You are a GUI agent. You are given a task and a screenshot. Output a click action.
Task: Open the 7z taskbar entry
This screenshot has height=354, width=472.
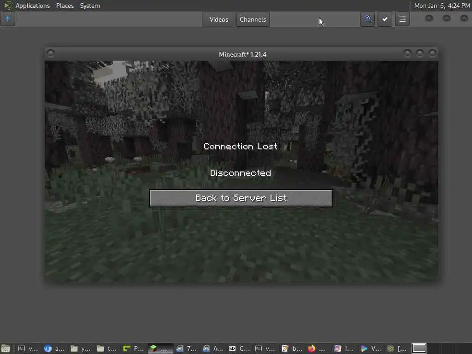240,348
